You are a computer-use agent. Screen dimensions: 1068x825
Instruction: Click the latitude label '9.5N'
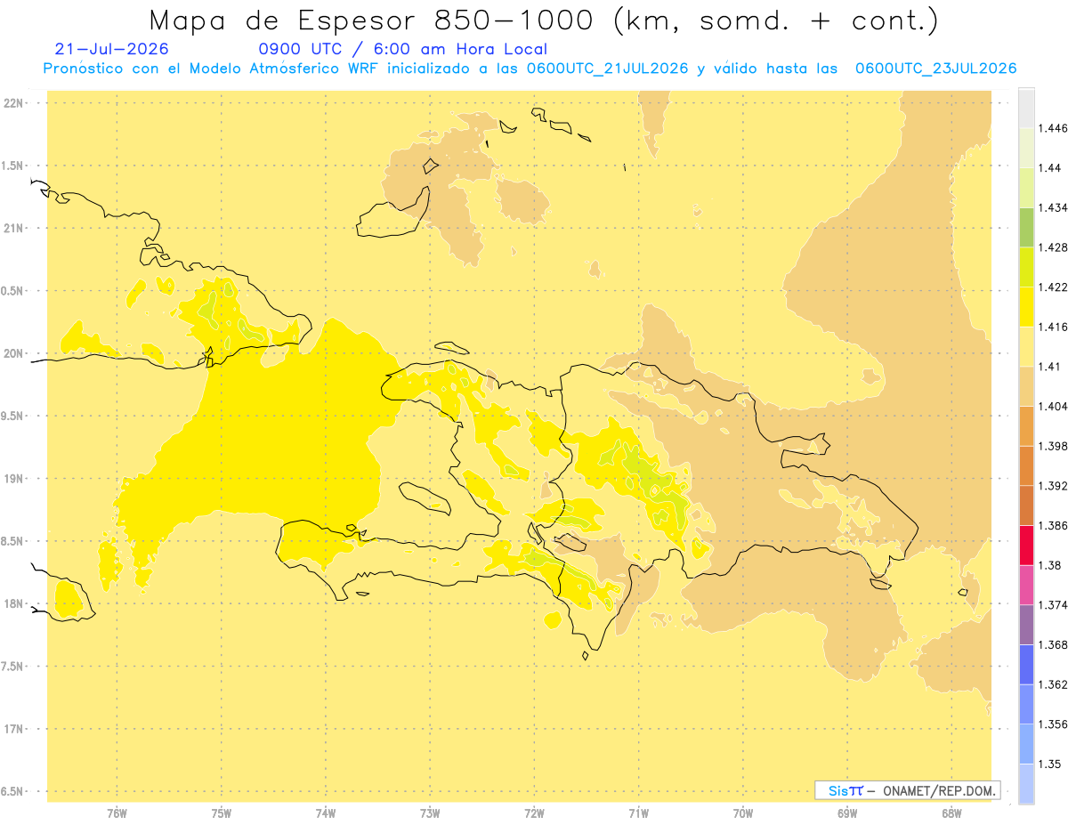[13, 417]
